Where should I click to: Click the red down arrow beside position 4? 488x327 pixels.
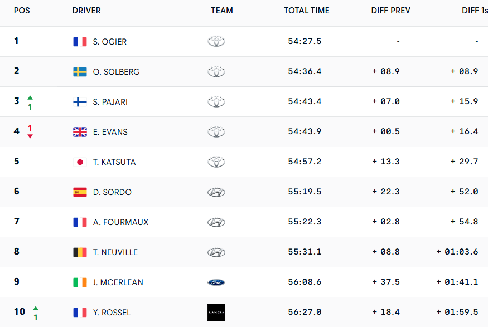(x=30, y=136)
